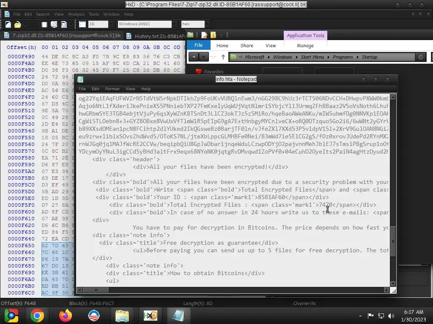433x324 pixels.
Task: Open the character set dropdown arrow
Action: pyautogui.click(x=174, y=24)
